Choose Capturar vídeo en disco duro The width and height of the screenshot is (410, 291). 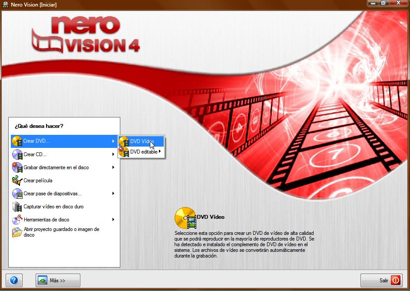point(64,207)
